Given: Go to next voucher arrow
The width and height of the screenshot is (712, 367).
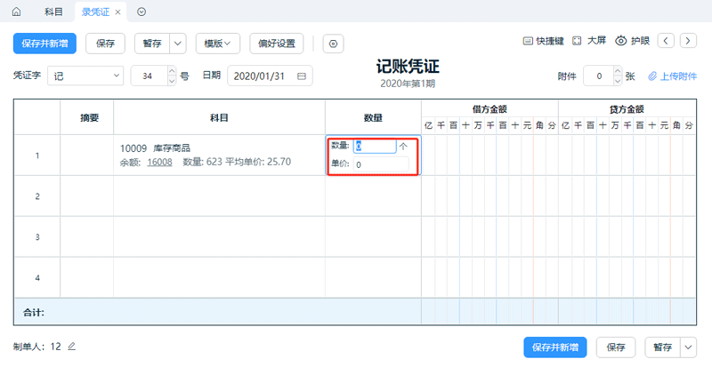Looking at the screenshot, I should point(688,41).
